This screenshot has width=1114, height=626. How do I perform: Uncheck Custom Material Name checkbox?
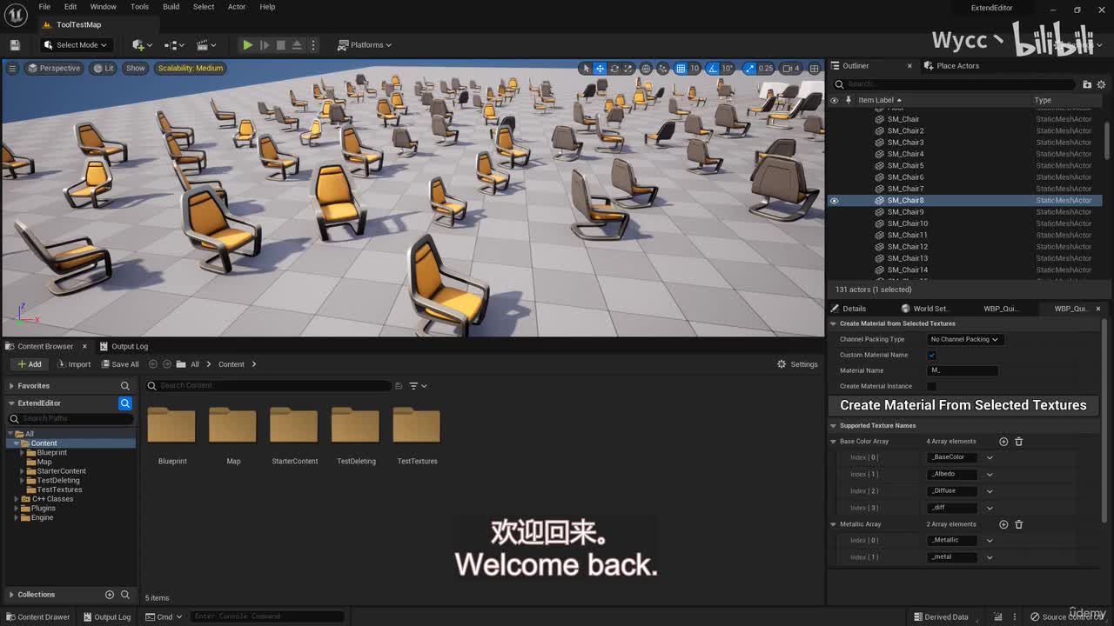pos(931,355)
